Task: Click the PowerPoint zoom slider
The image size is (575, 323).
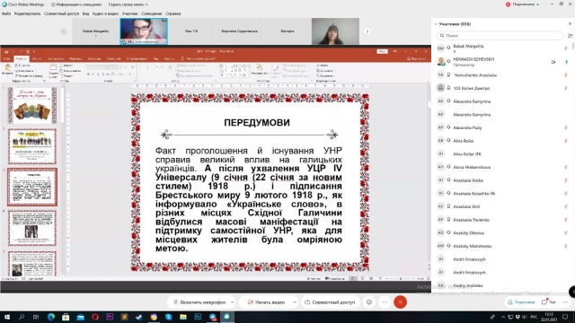Action: click(400, 279)
